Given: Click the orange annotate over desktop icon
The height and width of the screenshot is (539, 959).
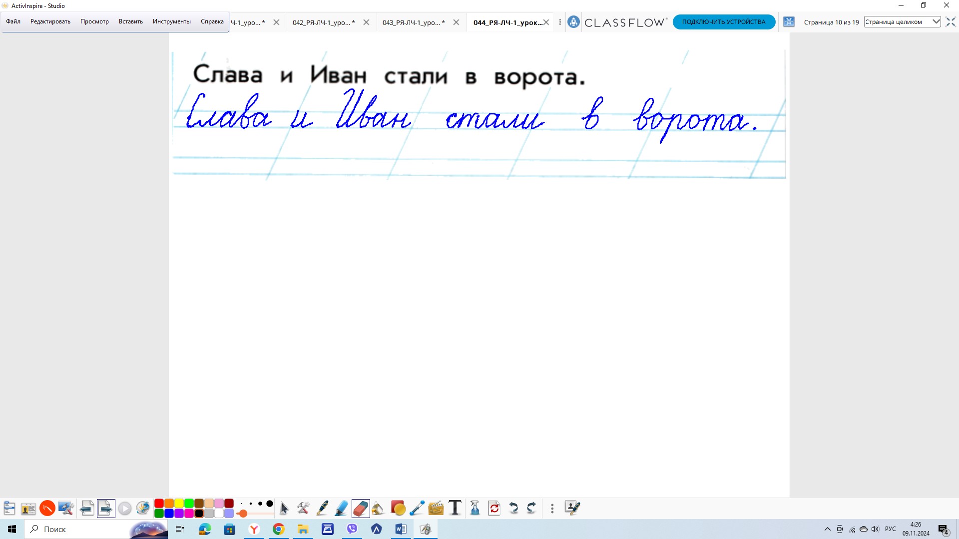Looking at the screenshot, I should click(x=47, y=509).
